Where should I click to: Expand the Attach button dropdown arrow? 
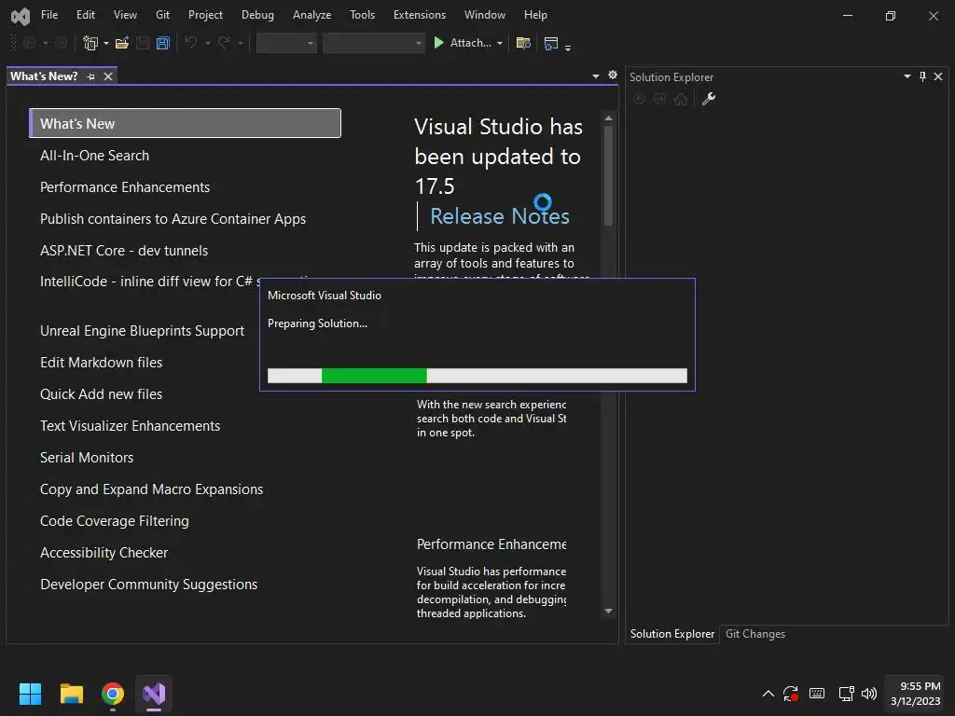(500, 43)
